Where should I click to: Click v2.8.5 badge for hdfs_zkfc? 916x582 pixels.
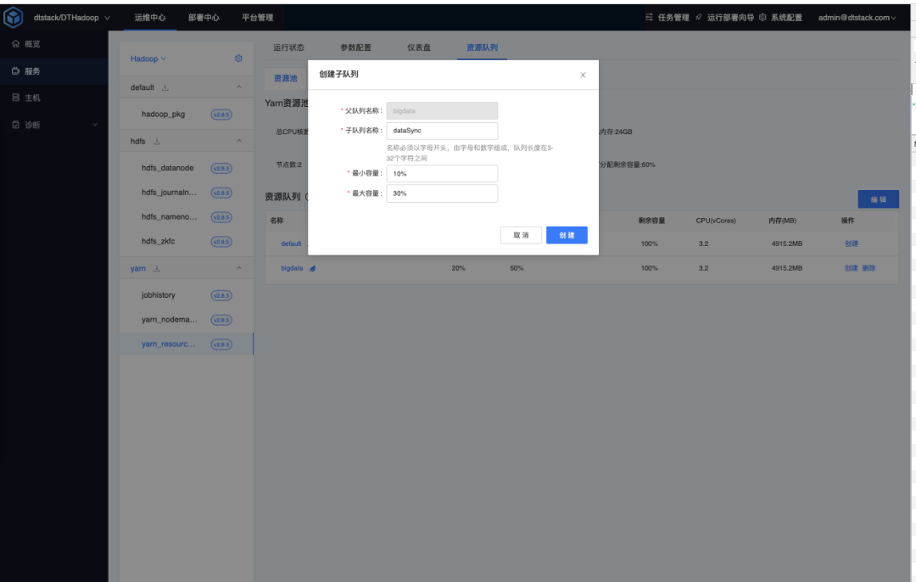[x=221, y=242]
